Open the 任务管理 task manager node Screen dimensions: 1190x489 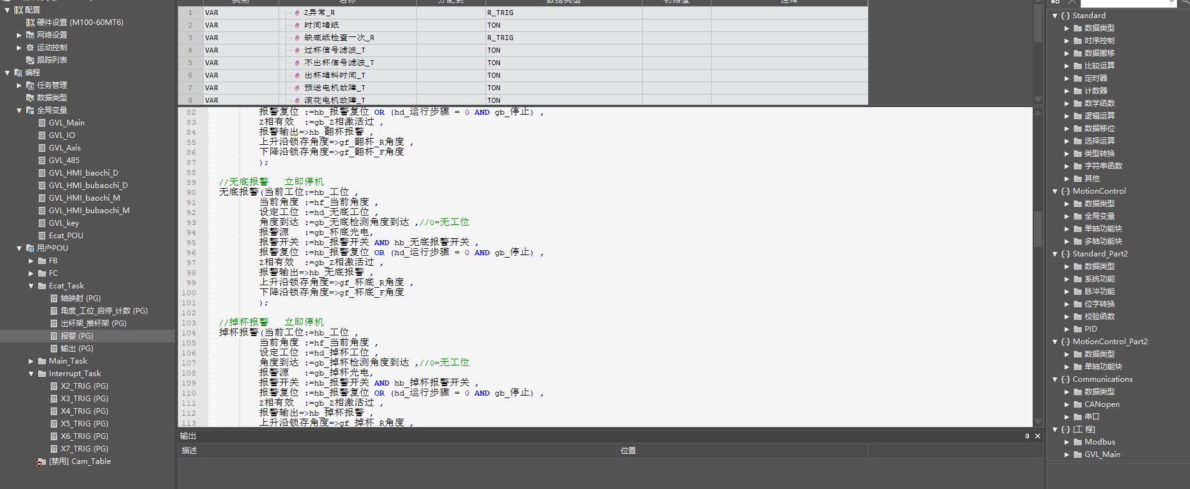51,85
